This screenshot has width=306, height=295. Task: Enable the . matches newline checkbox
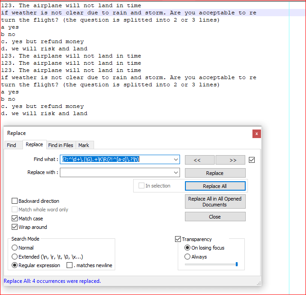coord(69,265)
